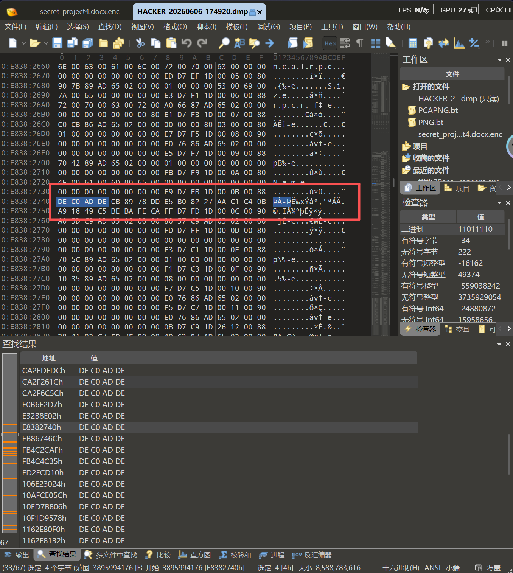Click the Compare files arrows icon
Image resolution: width=513 pixels, height=573 pixels.
pyautogui.click(x=443, y=43)
